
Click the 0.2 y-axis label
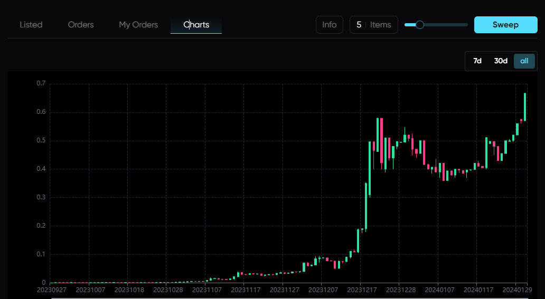(41, 226)
